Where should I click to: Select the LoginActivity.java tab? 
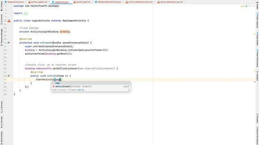(62, 2)
